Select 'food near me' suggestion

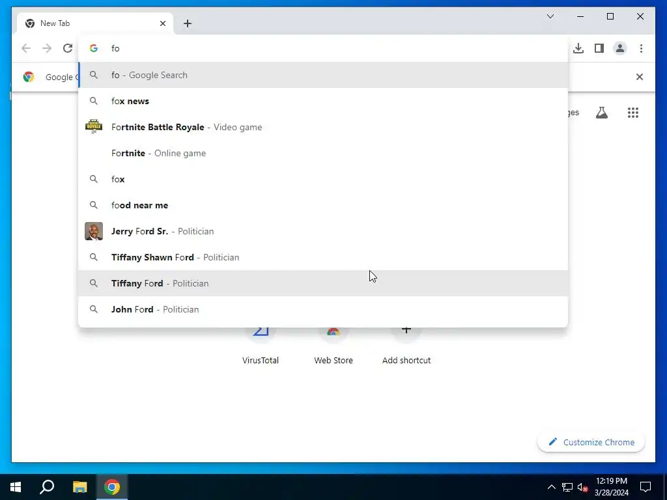[323, 205]
